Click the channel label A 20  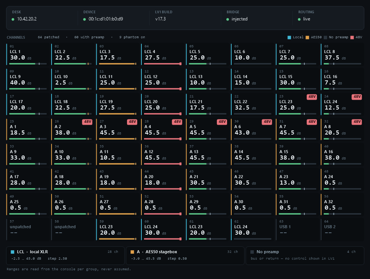[149, 177]
